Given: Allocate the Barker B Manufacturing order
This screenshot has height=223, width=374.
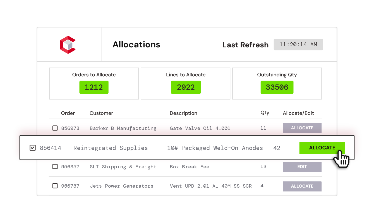Looking at the screenshot, I should [302, 128].
